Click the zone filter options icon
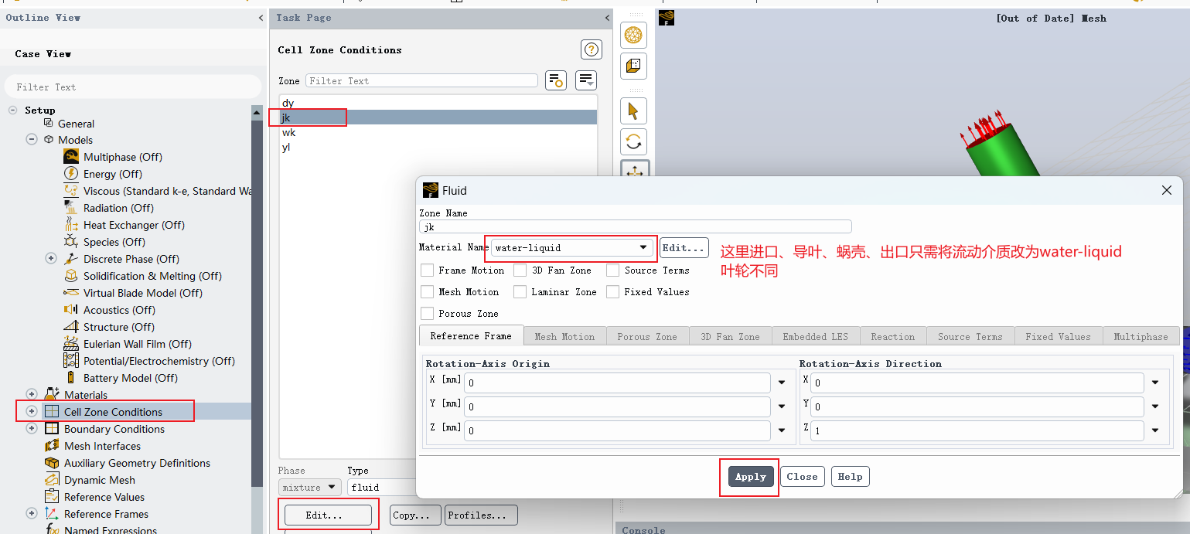 point(555,80)
